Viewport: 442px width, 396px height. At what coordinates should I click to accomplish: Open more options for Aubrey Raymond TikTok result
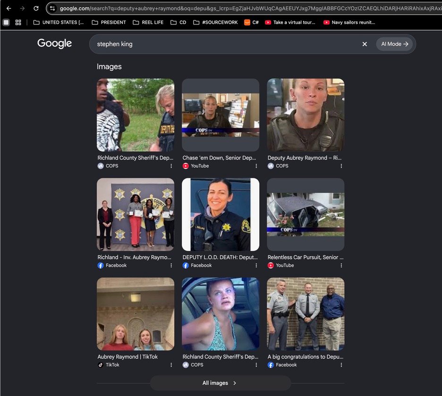coord(171,365)
